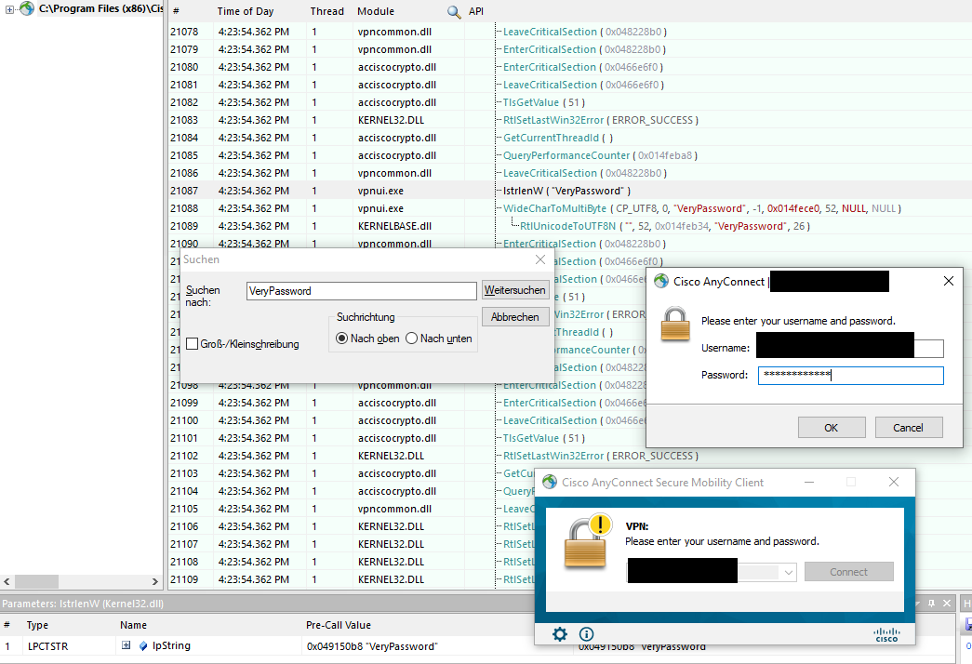972x664 pixels.
Task: Click the Type column header in Parameters
Action: coord(37,625)
